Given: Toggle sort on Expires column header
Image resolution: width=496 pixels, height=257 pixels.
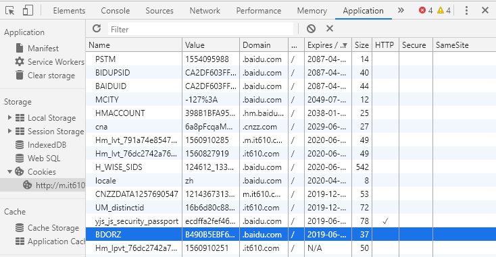Looking at the screenshot, I should pos(328,45).
